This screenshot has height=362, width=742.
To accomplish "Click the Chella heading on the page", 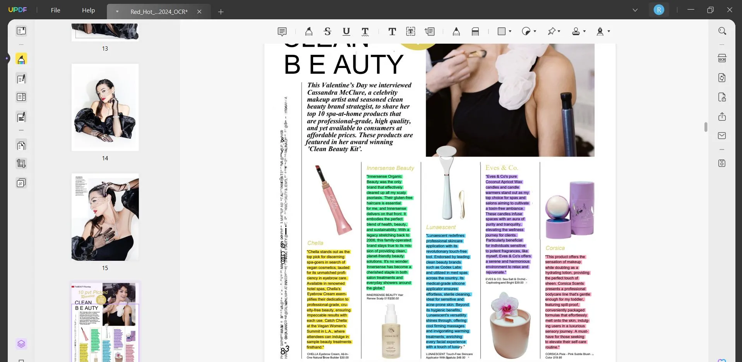I will click(x=315, y=243).
